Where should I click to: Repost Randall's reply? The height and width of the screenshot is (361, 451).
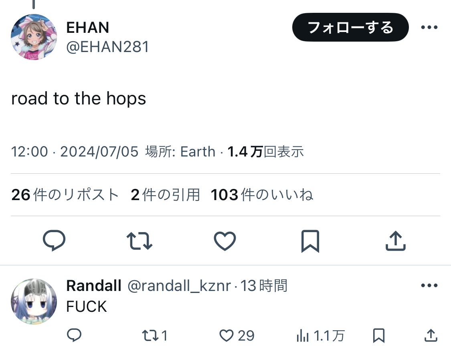pos(154,335)
